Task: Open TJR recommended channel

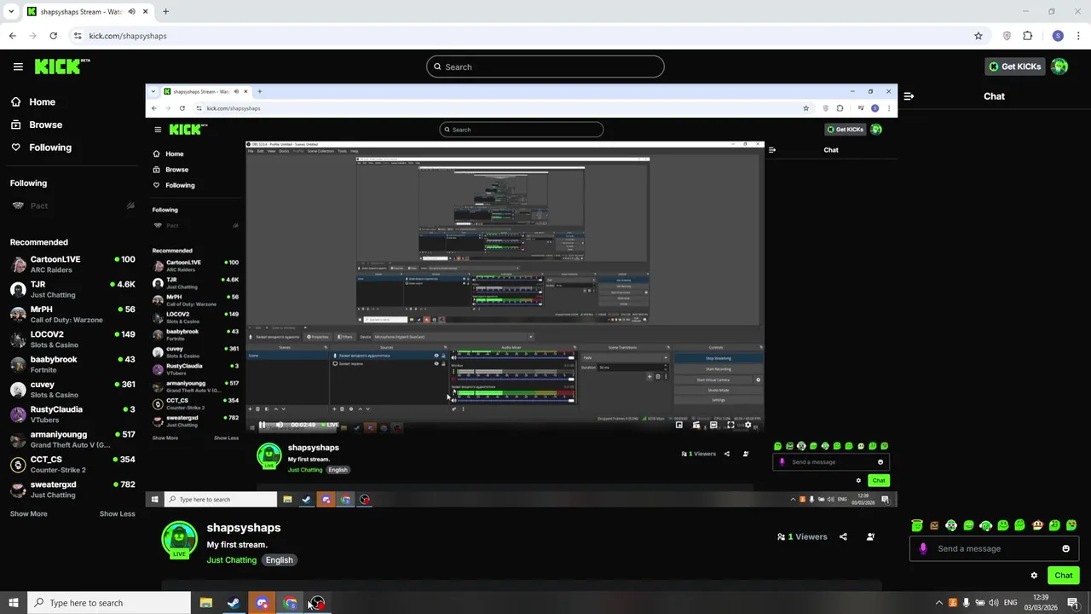Action: pos(72,289)
